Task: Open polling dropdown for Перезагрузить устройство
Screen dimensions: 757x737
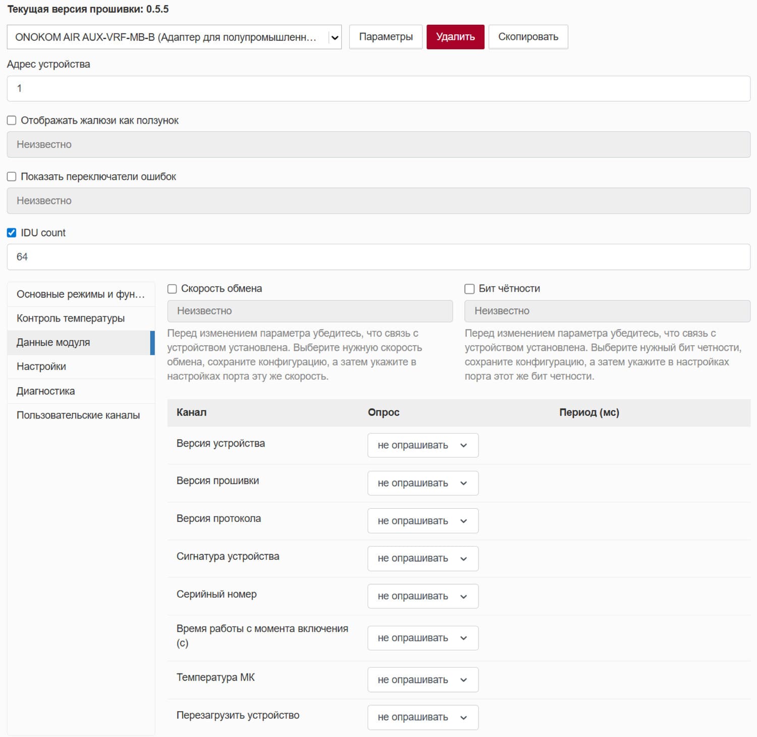Action: pyautogui.click(x=422, y=717)
